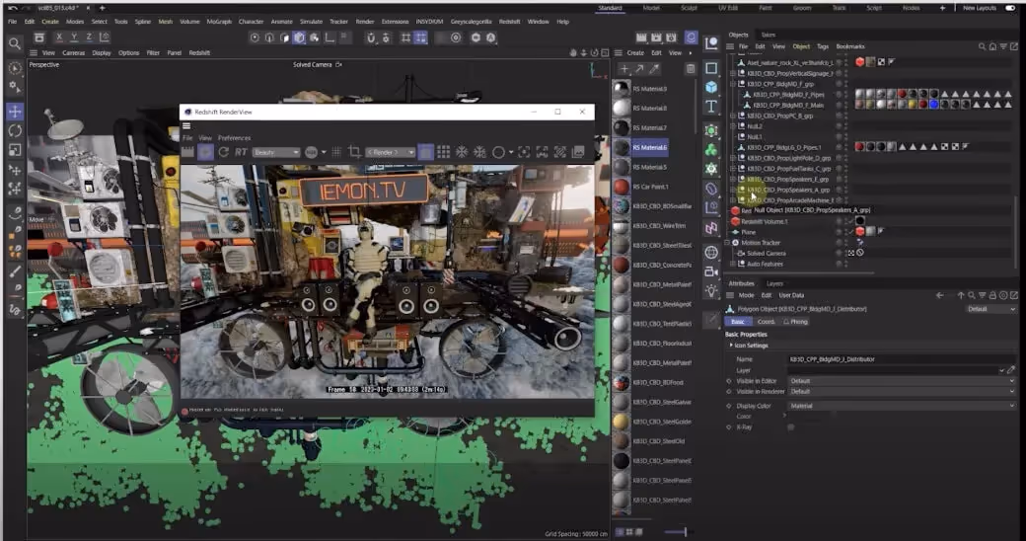Activate the crop region tool in RenderView
Screen dimensions: 1026x541
click(354, 152)
